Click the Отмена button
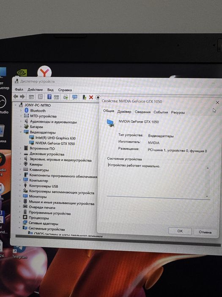The height and width of the screenshot is (297, 222). (205, 232)
